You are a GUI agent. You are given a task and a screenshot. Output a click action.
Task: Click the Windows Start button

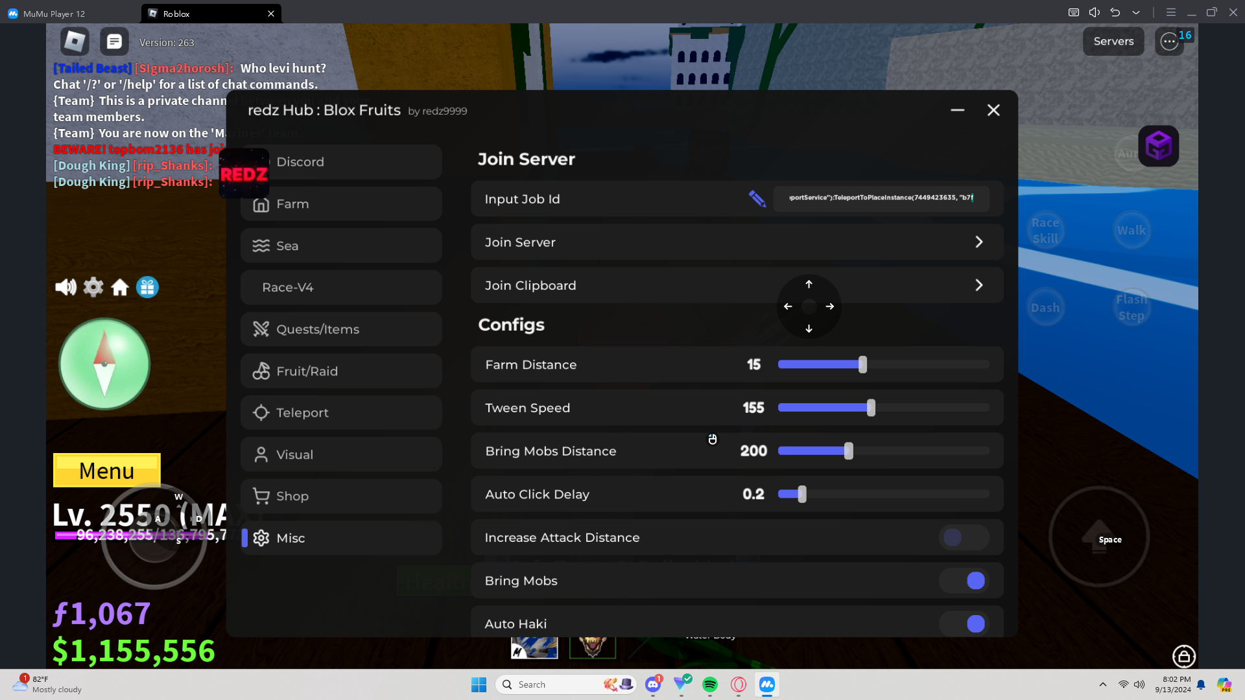[x=479, y=684]
